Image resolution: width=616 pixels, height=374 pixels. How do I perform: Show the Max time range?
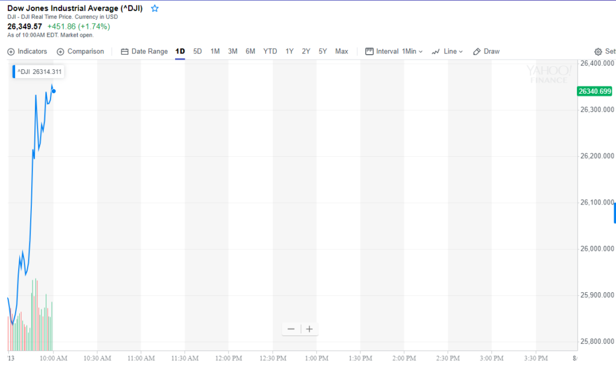coord(342,52)
